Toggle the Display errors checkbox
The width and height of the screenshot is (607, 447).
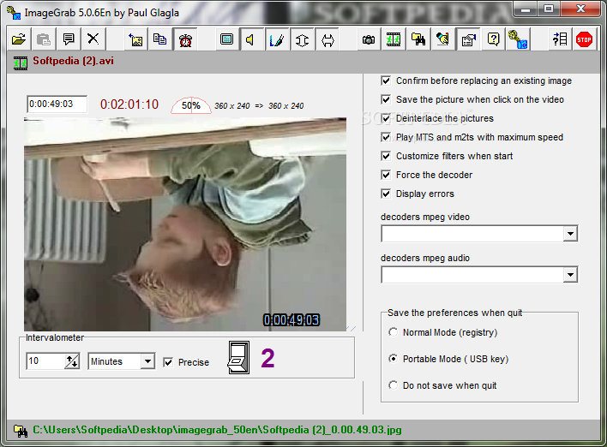click(386, 194)
